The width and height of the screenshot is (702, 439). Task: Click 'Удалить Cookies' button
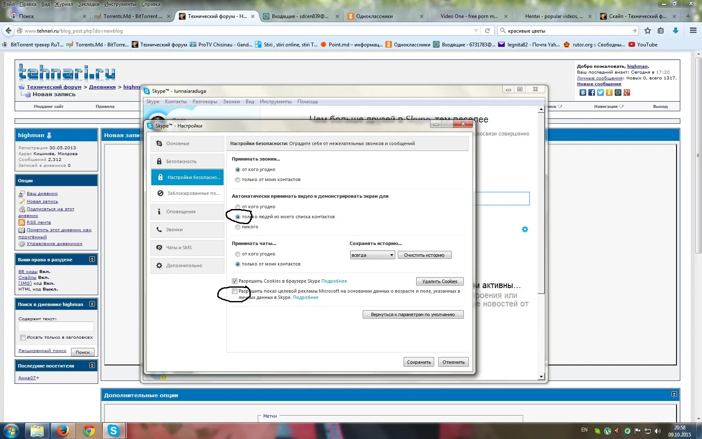click(440, 281)
